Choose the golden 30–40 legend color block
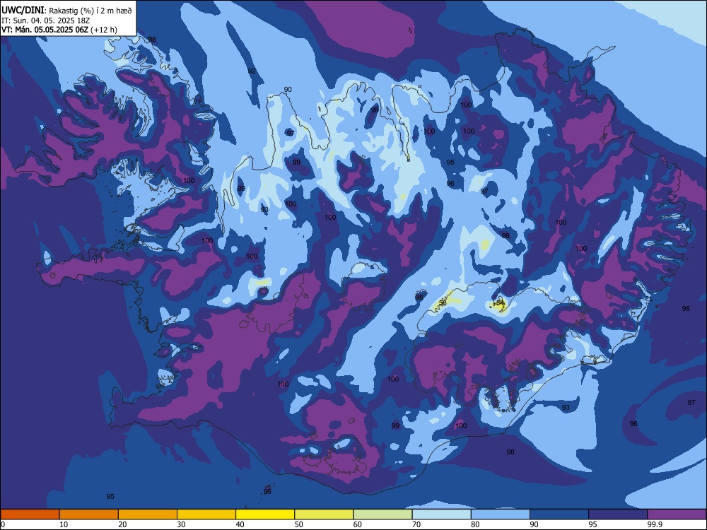The height and width of the screenshot is (530, 707). [x=206, y=514]
